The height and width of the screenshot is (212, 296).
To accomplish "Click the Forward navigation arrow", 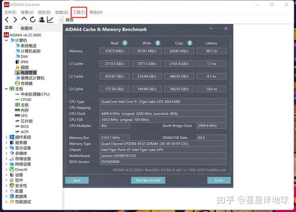I will 15,20.
